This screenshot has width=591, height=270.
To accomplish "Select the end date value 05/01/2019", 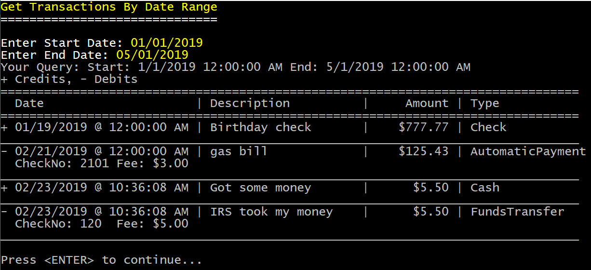I will [x=152, y=55].
